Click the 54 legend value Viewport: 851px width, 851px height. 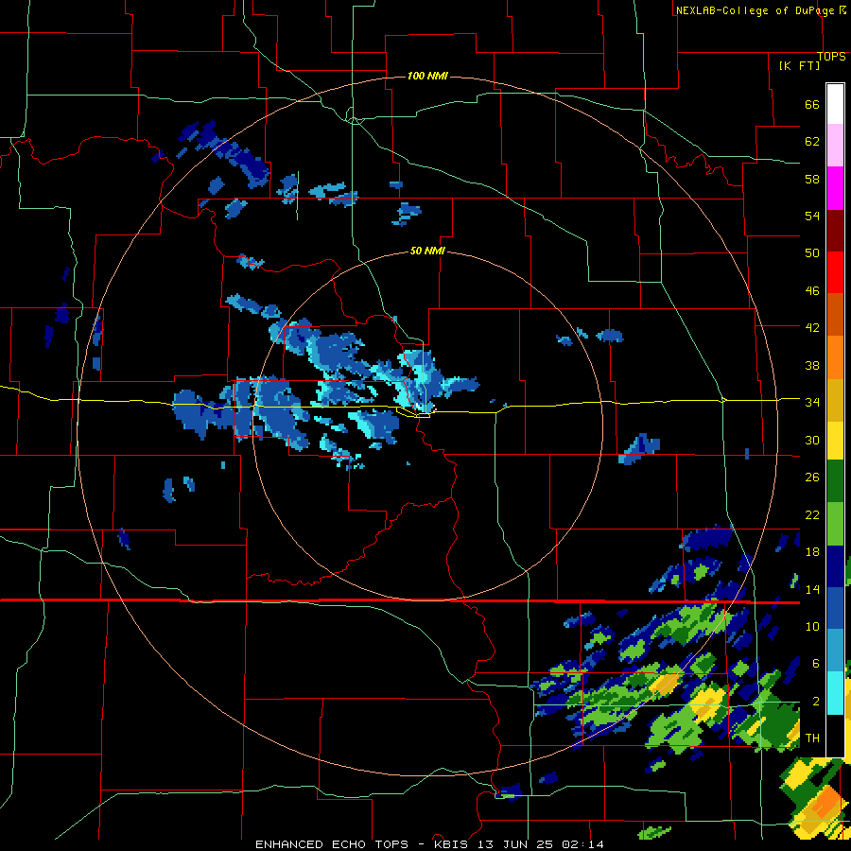pos(812,216)
